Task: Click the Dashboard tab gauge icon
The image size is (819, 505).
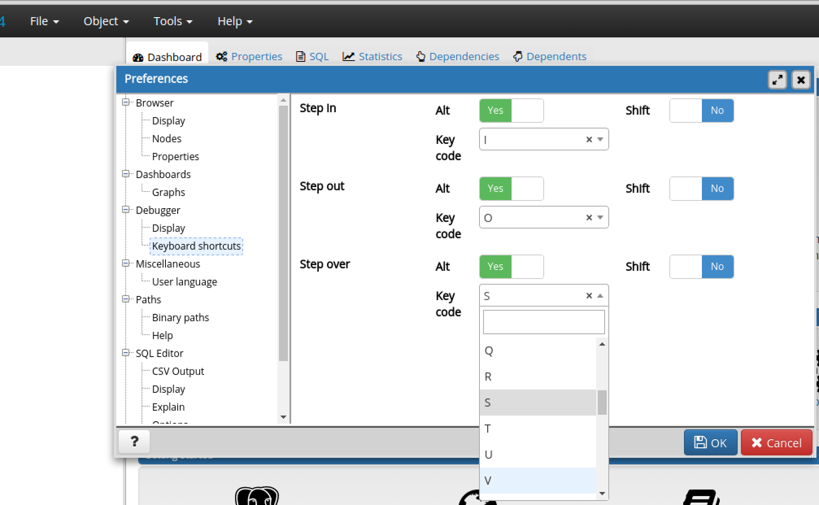Action: click(x=138, y=57)
